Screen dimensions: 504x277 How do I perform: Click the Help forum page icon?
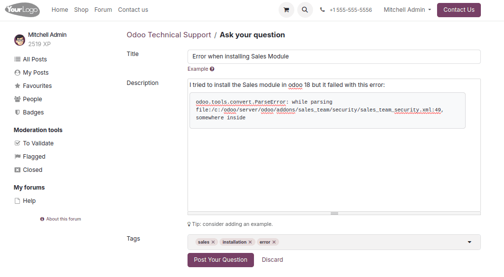[17, 201]
